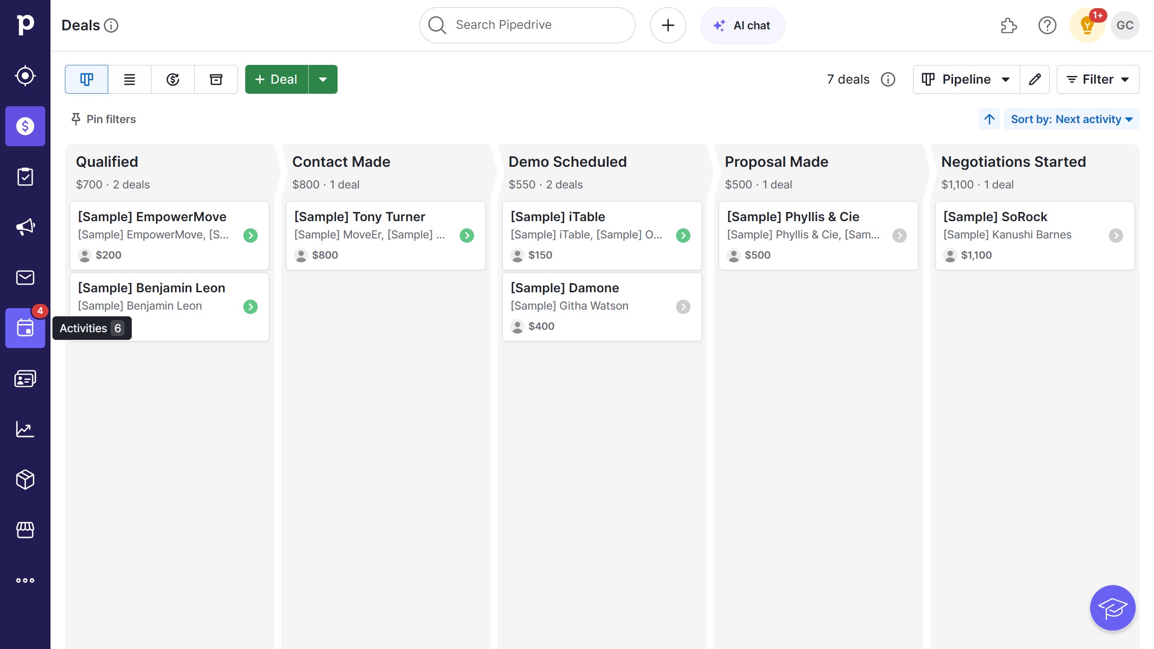Edit the pipeline with the pencil icon
The height and width of the screenshot is (649, 1154).
pyautogui.click(x=1035, y=79)
